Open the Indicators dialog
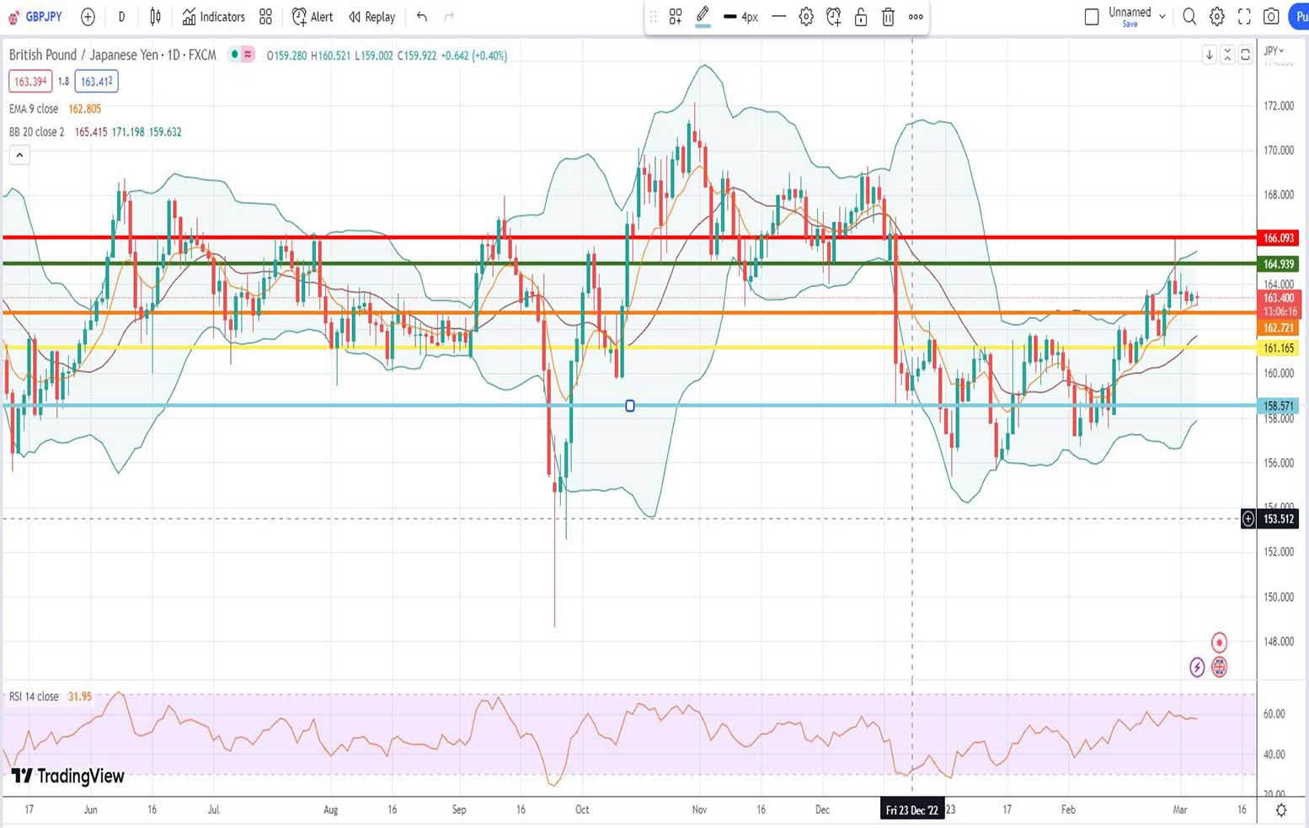Screen dimensions: 1309x828 click(214, 17)
